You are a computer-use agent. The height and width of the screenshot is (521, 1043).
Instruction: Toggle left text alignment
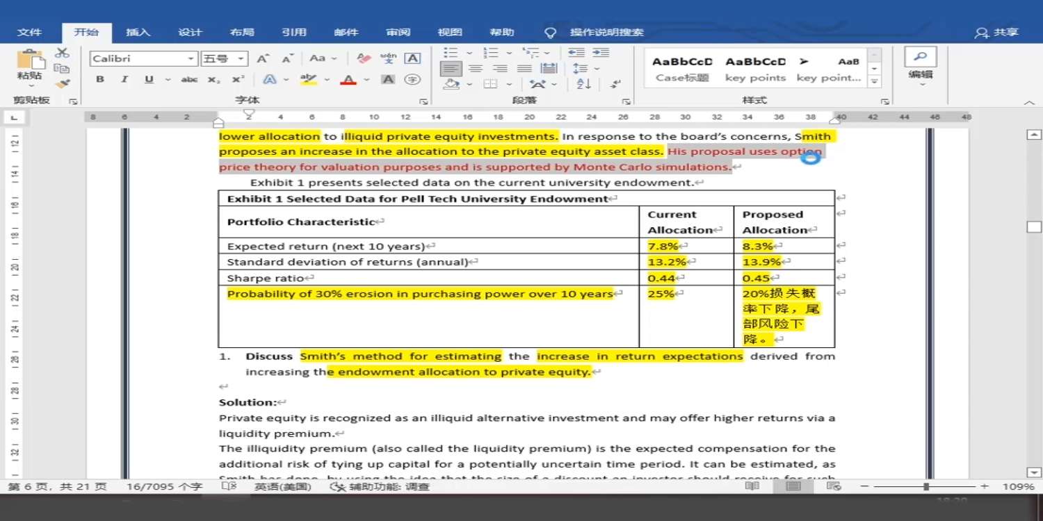coord(451,68)
